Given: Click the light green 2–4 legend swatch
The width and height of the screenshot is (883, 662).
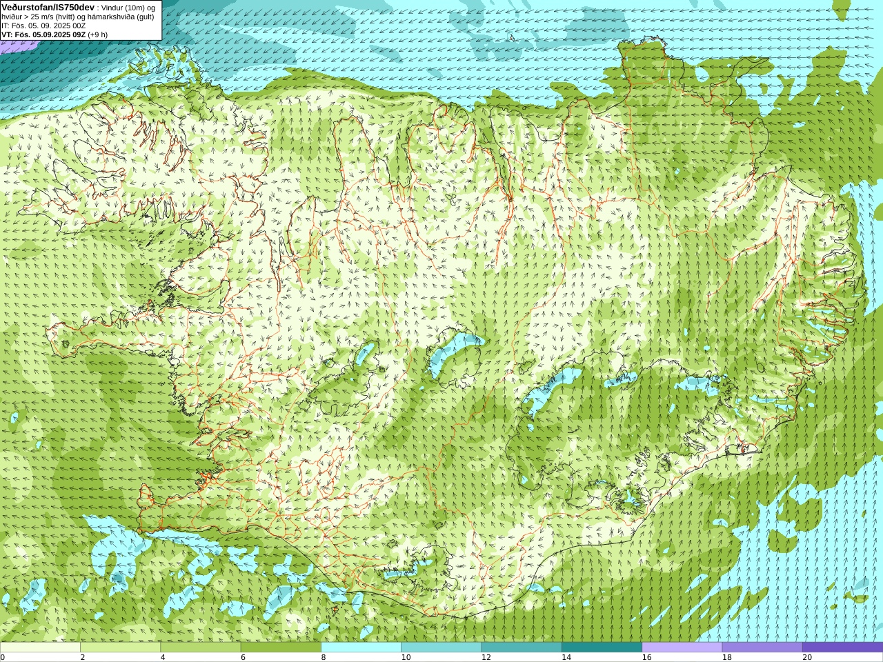Looking at the screenshot, I should (x=120, y=648).
